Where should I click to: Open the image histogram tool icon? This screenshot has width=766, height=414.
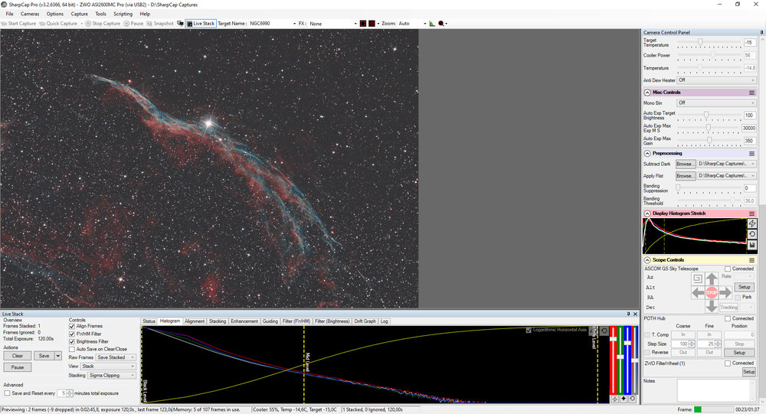point(432,24)
